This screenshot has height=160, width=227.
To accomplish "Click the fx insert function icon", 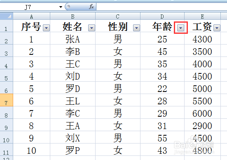I will [91, 7].
